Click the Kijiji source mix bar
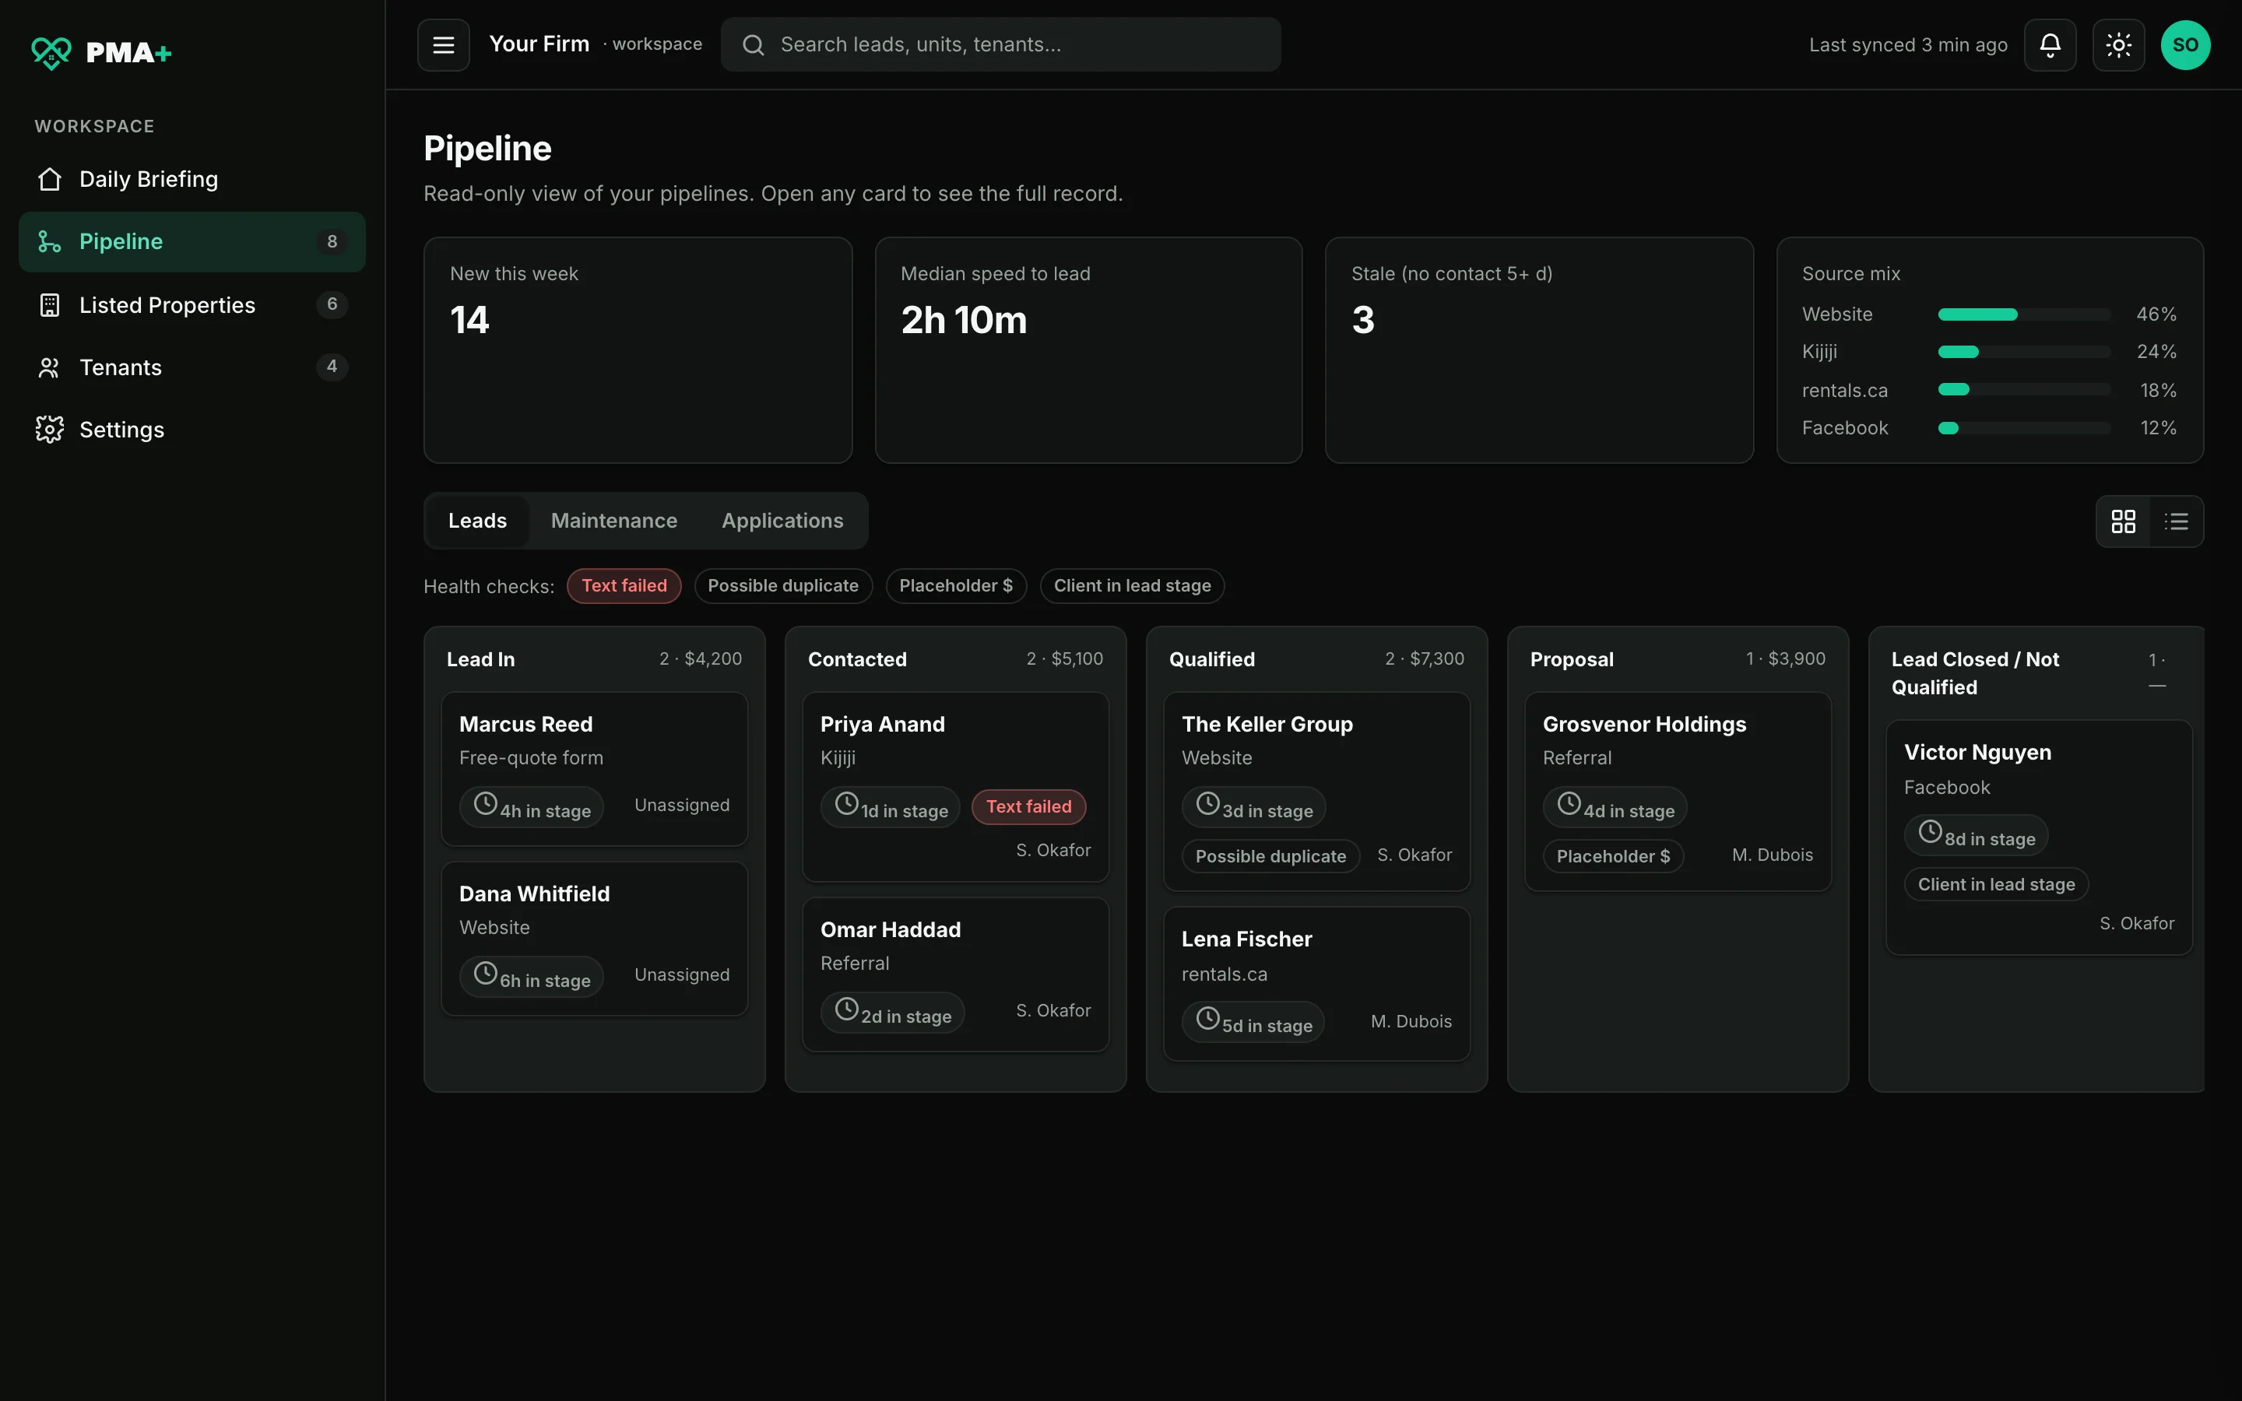This screenshot has height=1401, width=2242. 2024,352
